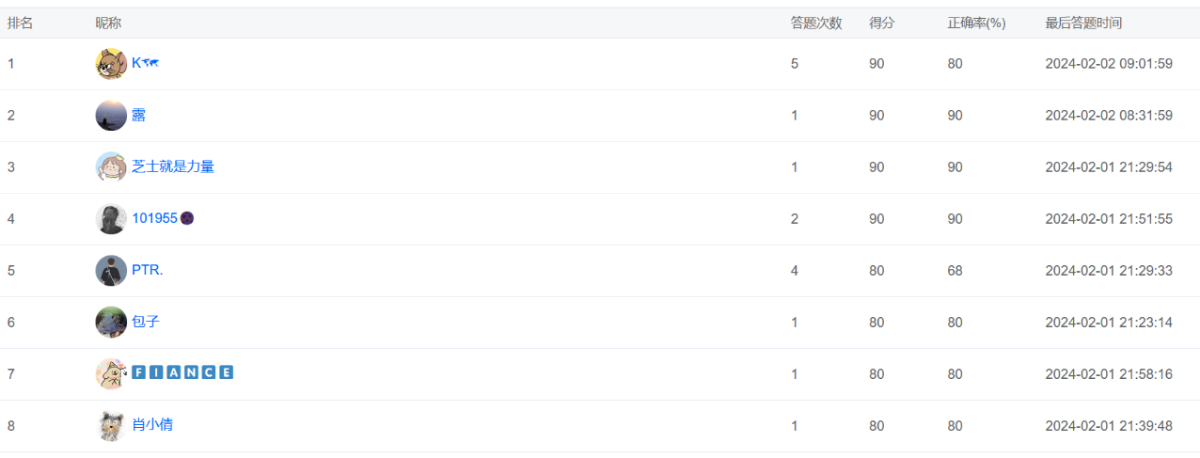Click the grayscale avatar next to 101955
The height and width of the screenshot is (458, 1200).
[111, 219]
